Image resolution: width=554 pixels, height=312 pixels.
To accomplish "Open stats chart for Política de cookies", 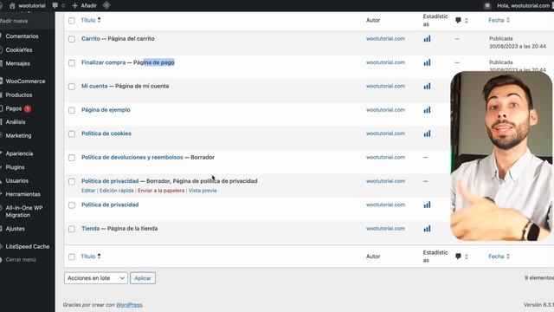I will pos(427,133).
